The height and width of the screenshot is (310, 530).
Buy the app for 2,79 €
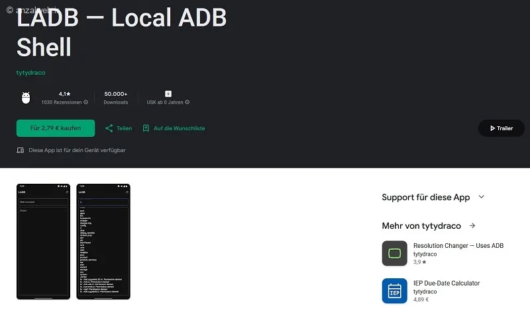click(56, 128)
